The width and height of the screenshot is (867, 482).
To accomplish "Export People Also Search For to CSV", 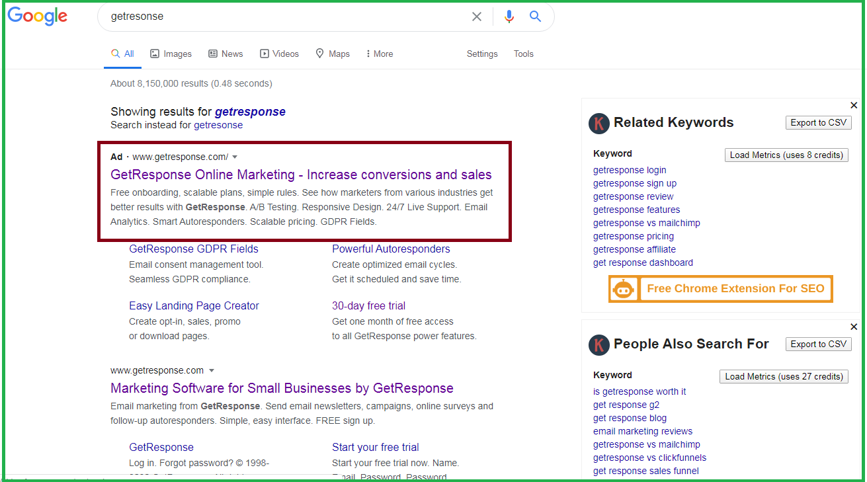I will click(x=818, y=344).
